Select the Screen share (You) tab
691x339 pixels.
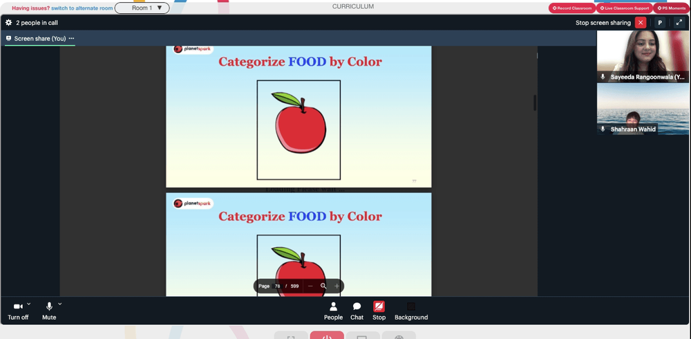tap(39, 39)
